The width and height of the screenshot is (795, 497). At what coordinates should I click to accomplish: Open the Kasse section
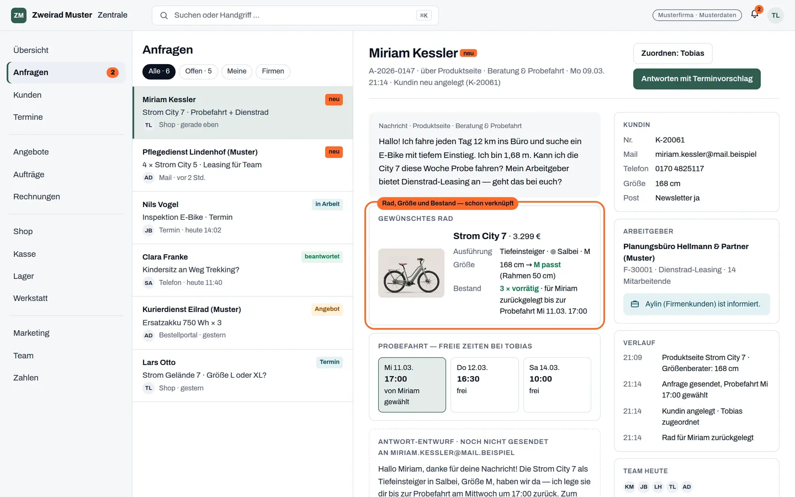click(66, 254)
